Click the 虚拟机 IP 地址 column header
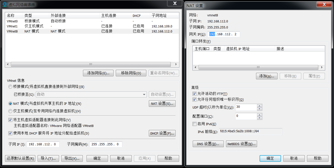Image resolution: width=334 pixels, height=168 pixels. point(249,49)
